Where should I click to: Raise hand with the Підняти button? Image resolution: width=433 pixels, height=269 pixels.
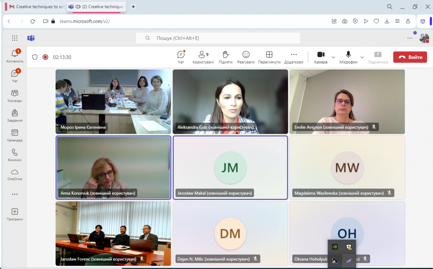pos(226,57)
